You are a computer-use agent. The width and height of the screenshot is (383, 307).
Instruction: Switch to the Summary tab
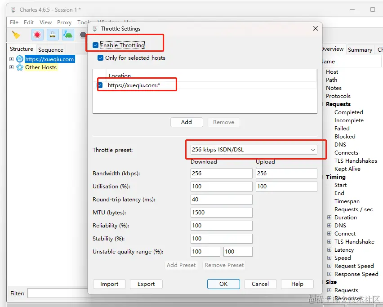coord(360,49)
